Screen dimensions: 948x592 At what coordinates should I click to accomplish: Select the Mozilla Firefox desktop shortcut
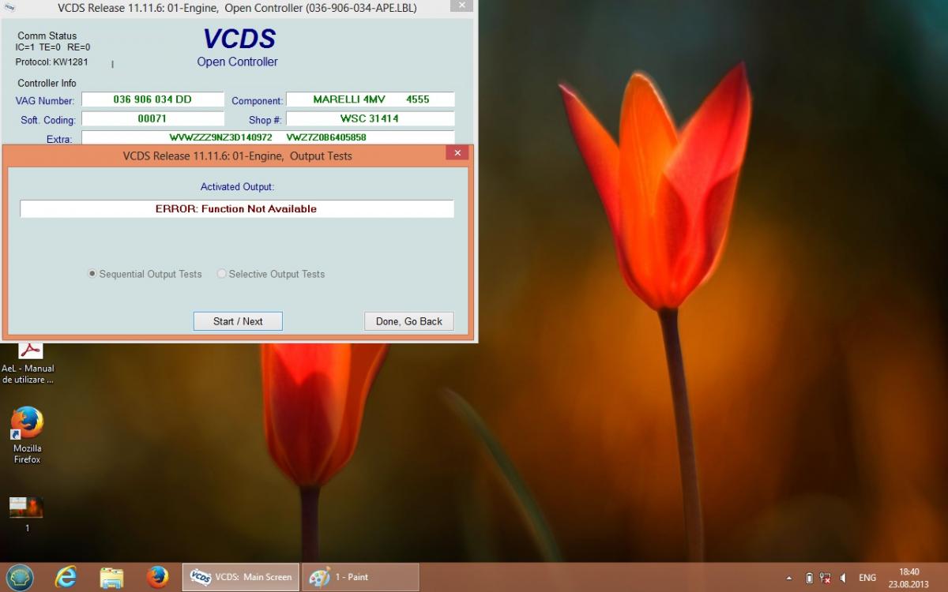(x=27, y=436)
